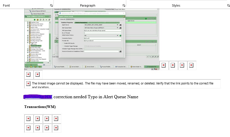Click search icon beside Service to Execute field
The width and height of the screenshot is (230, 137).
pos(120,51)
